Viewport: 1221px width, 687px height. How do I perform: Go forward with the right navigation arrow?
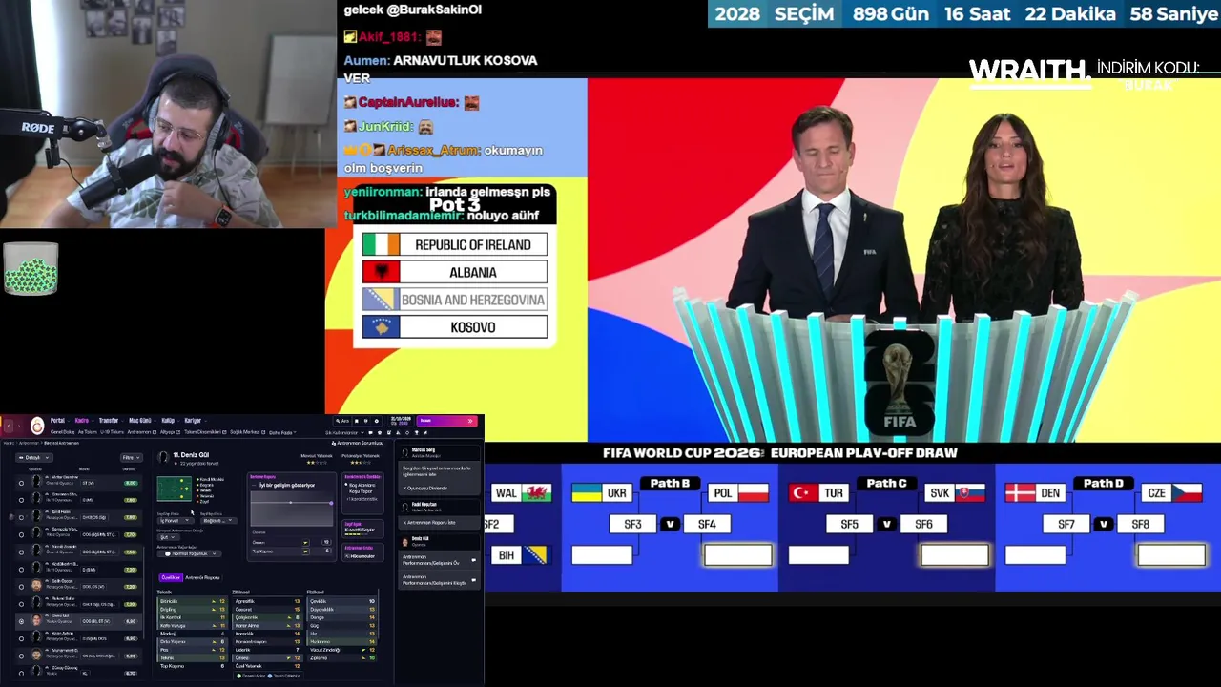(19, 426)
